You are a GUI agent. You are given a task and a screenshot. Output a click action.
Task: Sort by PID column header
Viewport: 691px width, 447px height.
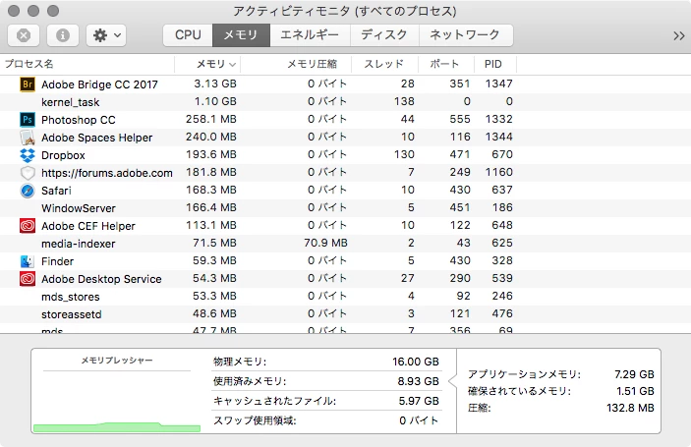[x=493, y=64]
